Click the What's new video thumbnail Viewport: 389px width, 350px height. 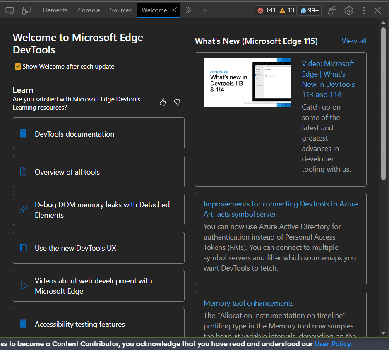pyautogui.click(x=247, y=83)
